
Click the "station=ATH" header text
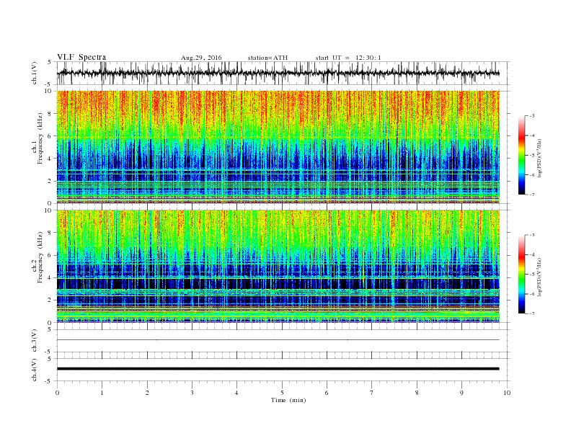[267, 58]
